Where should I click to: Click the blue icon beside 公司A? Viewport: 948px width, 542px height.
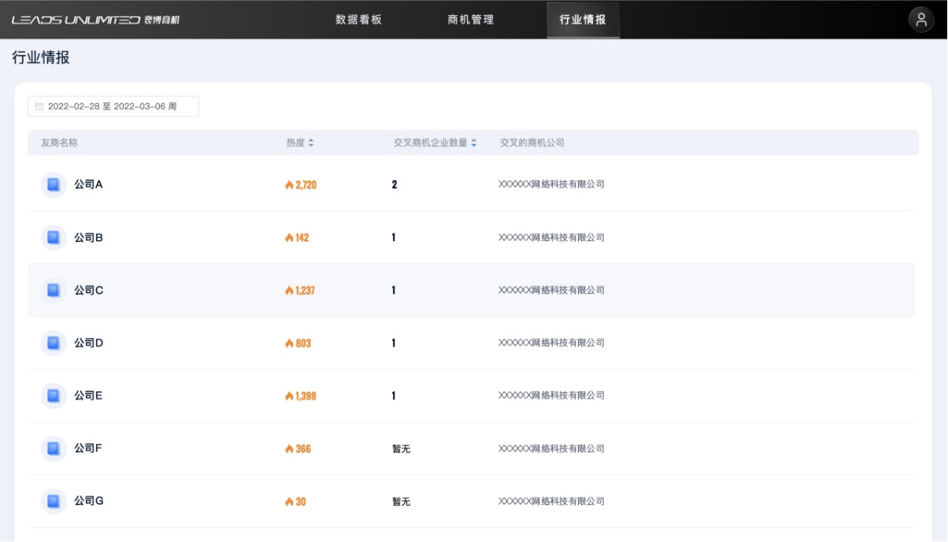click(54, 184)
